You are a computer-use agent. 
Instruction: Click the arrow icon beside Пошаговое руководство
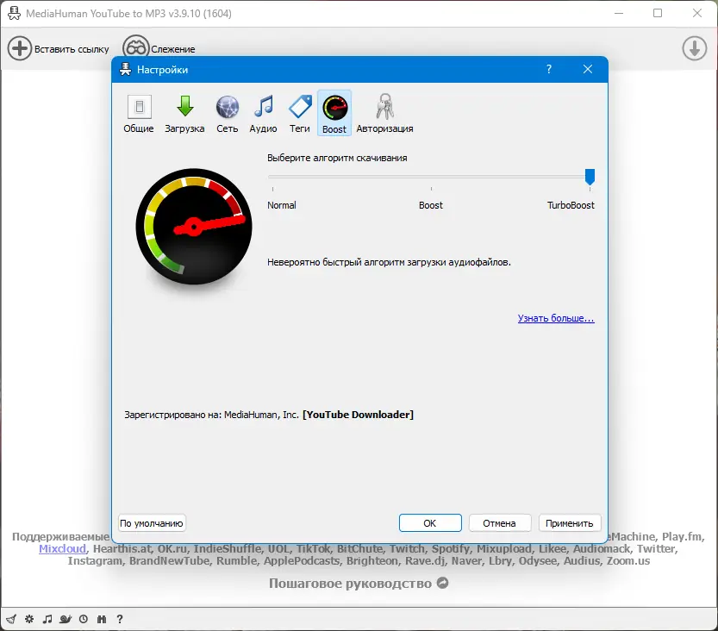click(x=442, y=583)
